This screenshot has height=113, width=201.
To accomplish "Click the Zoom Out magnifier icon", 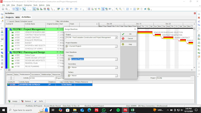I will [120, 9].
